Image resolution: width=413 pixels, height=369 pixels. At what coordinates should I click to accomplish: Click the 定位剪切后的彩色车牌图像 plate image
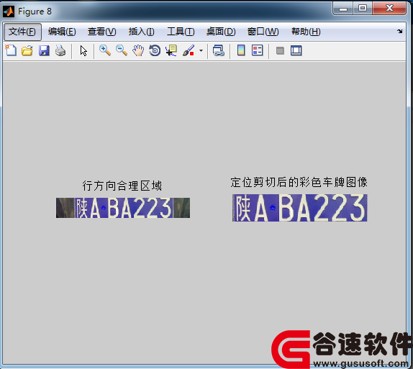(x=300, y=208)
